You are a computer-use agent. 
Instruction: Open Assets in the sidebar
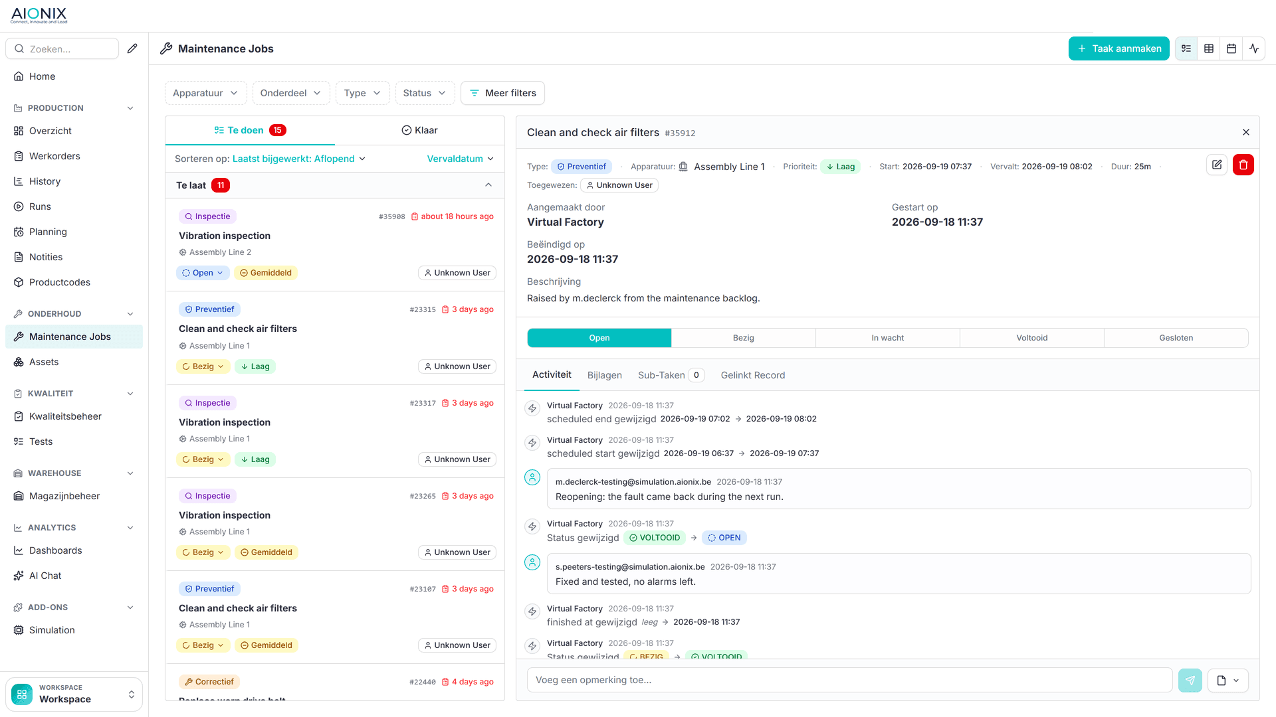[x=74, y=362]
